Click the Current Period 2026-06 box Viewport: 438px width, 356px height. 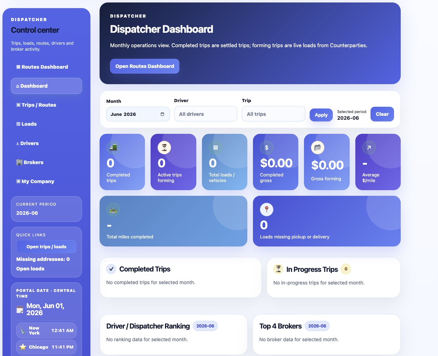[x=46, y=209]
